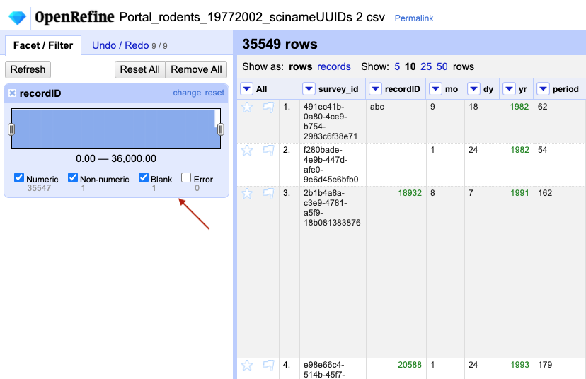Screen dimensions: 586x379
Task: Click the Remove All button
Action: [196, 69]
